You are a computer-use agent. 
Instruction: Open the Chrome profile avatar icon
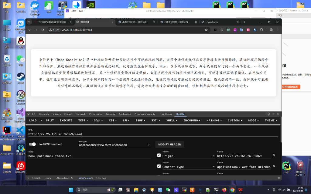(x=271, y=30)
